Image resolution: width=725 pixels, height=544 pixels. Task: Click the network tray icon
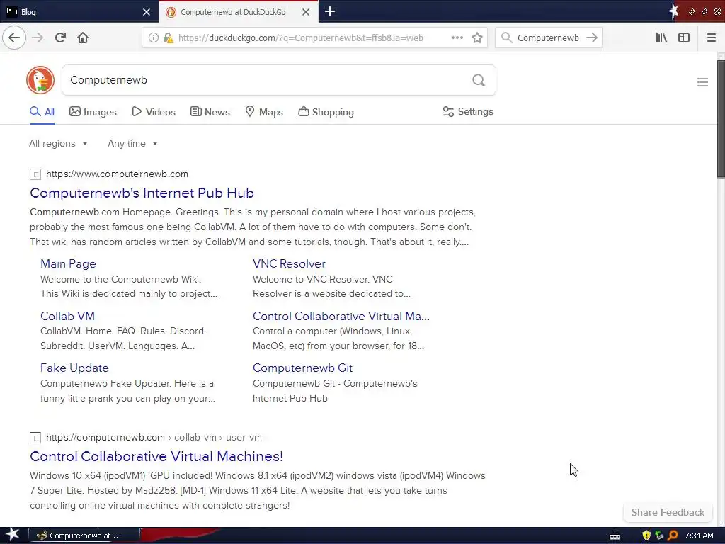pyautogui.click(x=659, y=535)
